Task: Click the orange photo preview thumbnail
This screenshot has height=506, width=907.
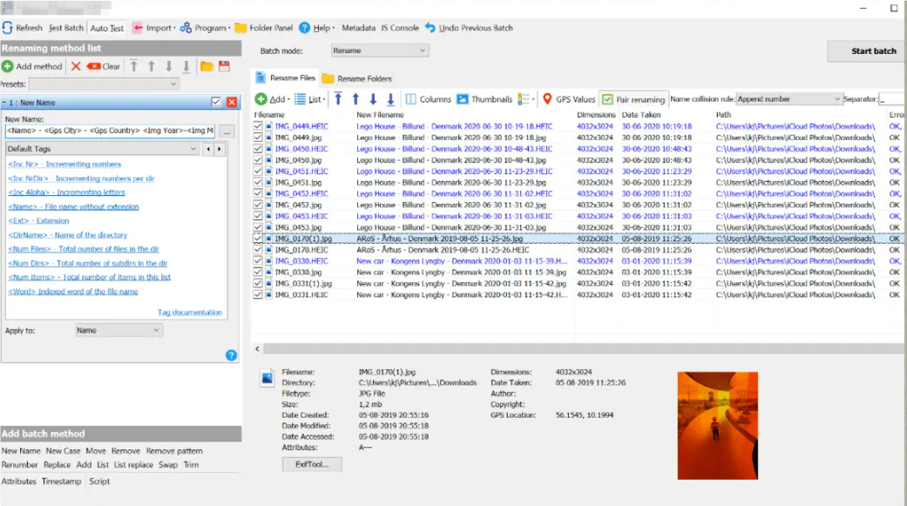Action: (x=718, y=426)
